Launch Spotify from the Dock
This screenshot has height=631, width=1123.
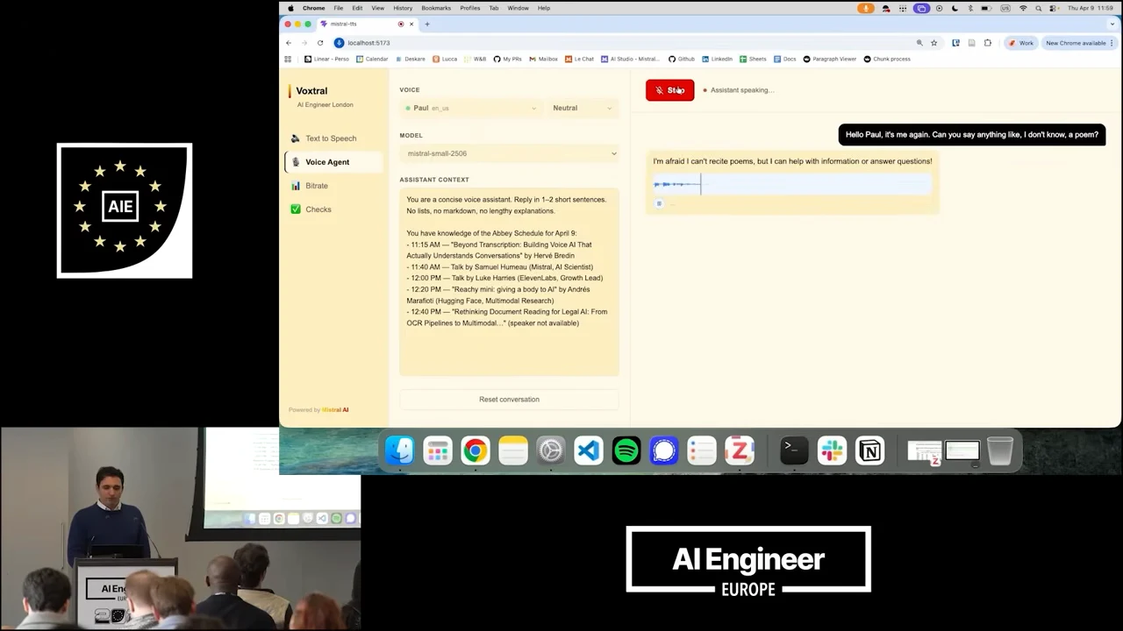click(x=626, y=450)
